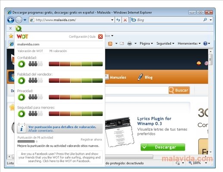The image size is (223, 172).
Task: Click the Confiabilidad green rating ring
Action: point(22,64)
